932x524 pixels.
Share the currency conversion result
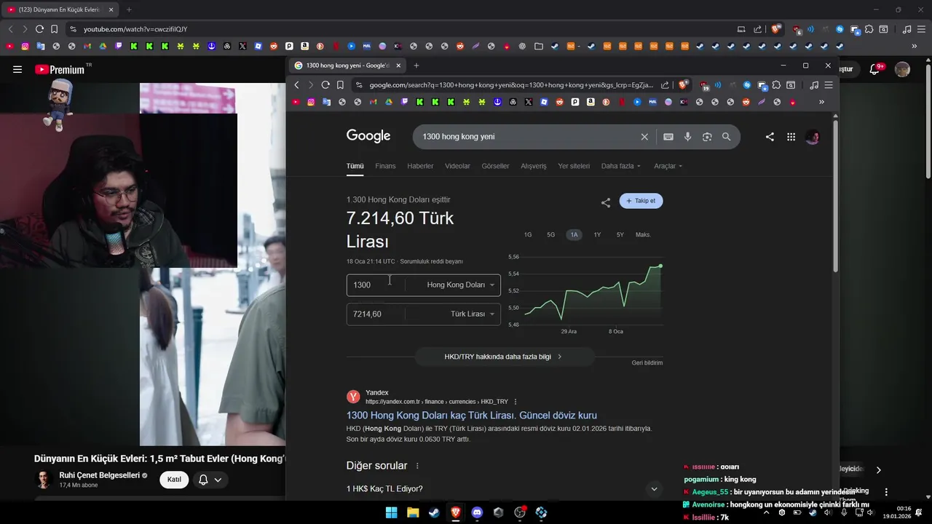[x=606, y=203]
